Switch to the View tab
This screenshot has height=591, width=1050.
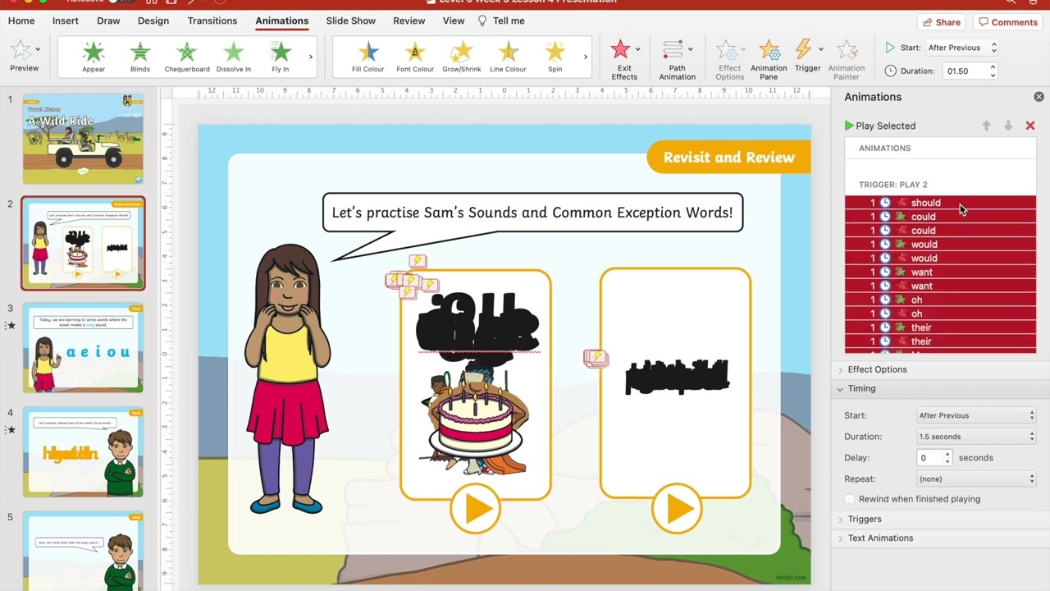[x=454, y=21]
